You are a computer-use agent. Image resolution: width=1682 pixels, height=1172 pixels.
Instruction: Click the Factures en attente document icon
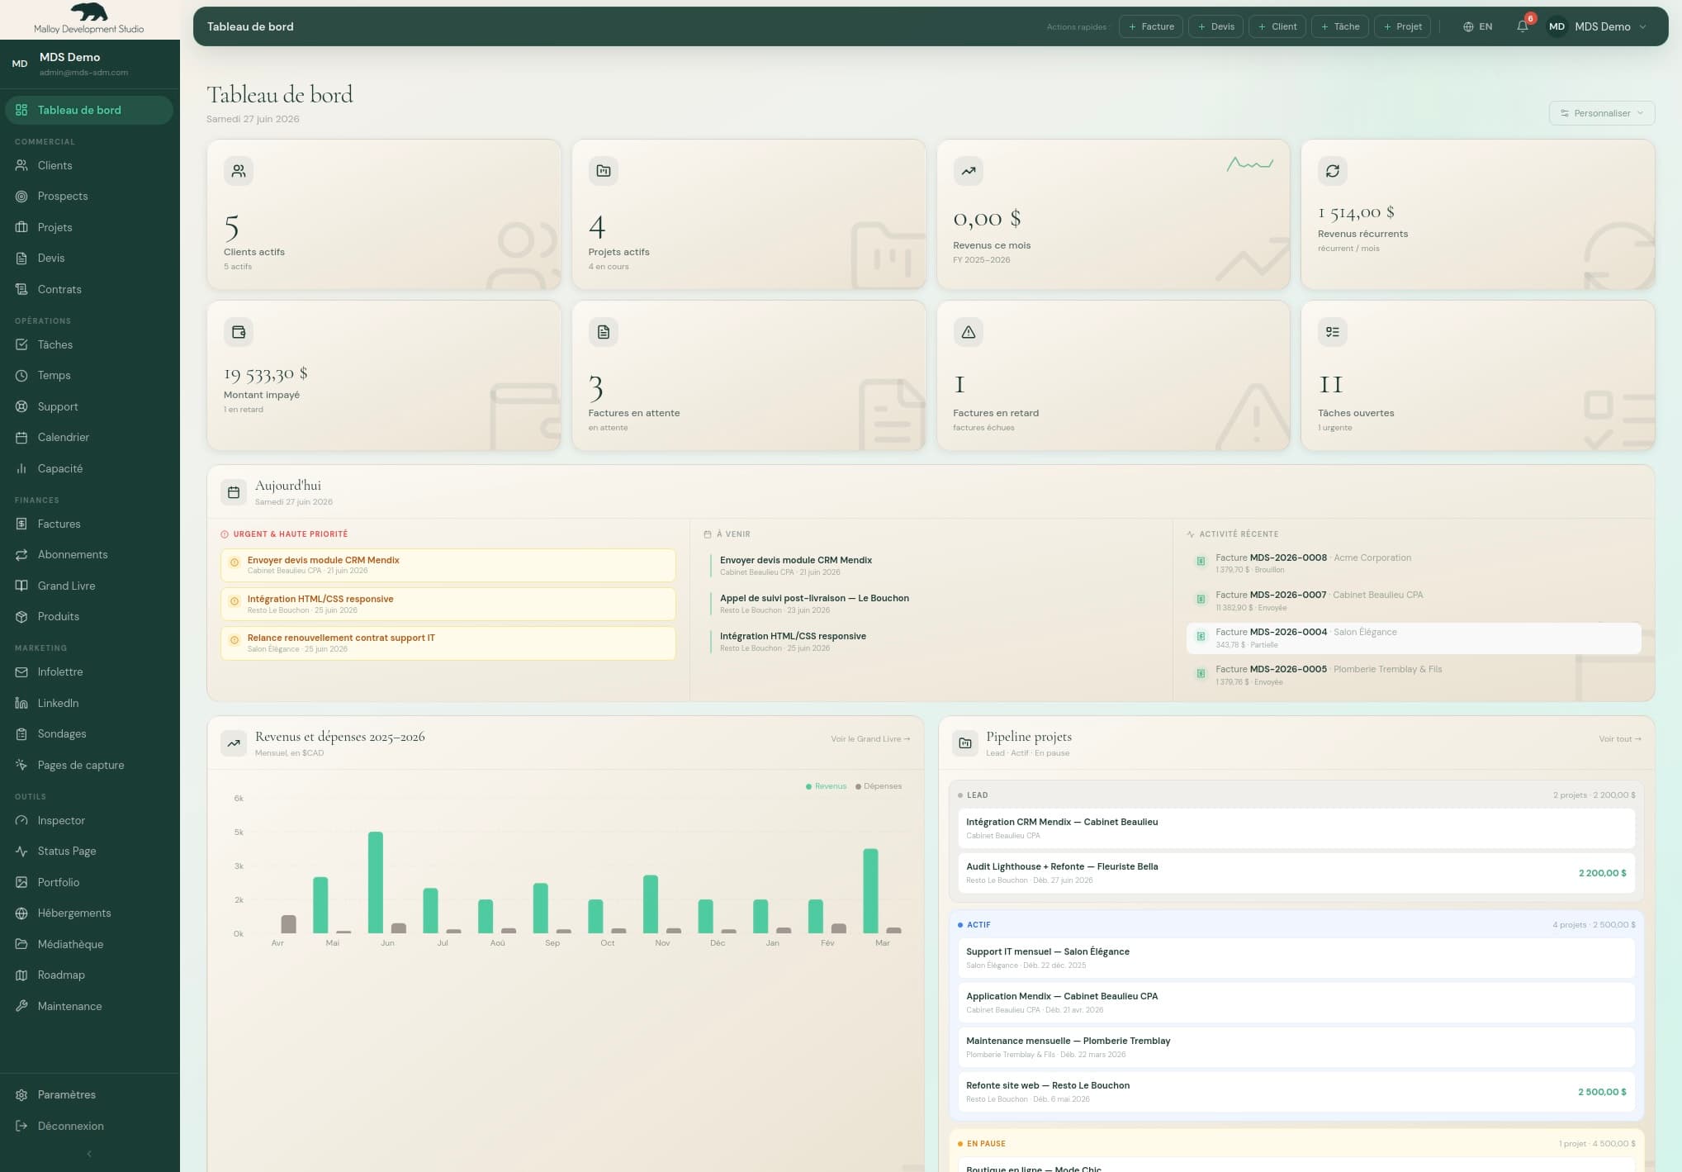click(604, 332)
